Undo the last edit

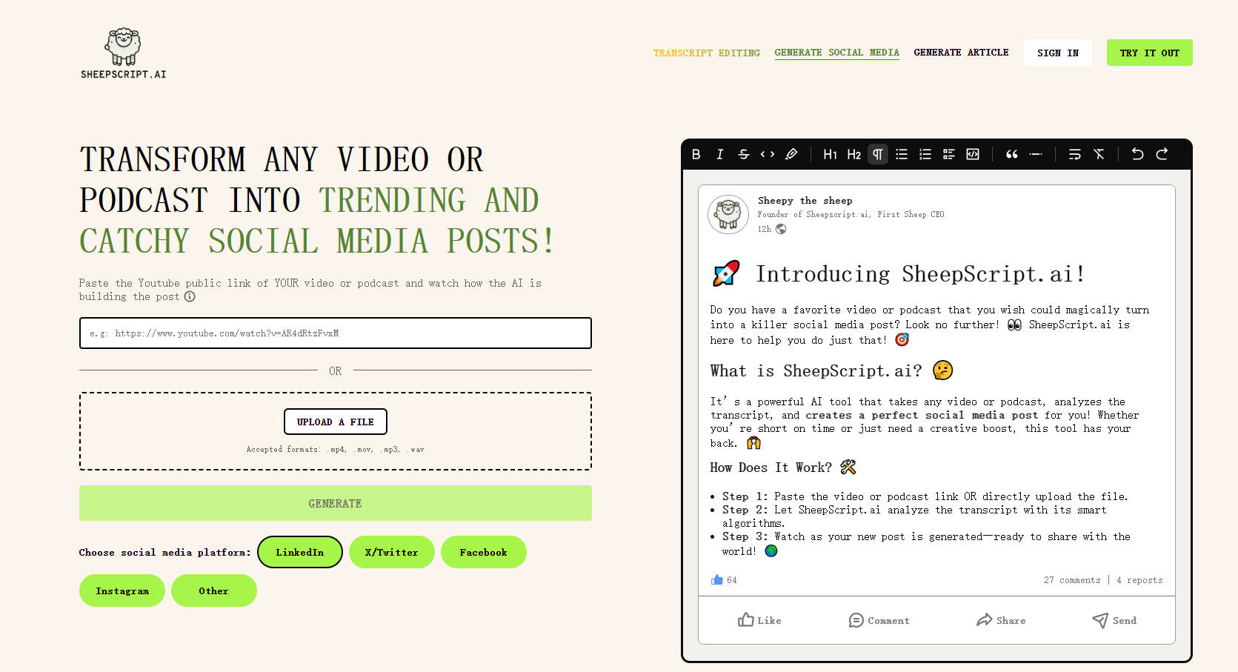tap(1137, 154)
